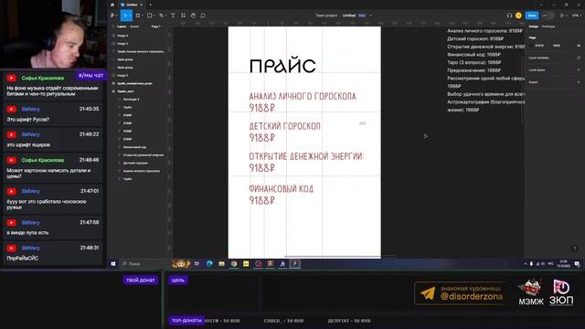The width and height of the screenshot is (585, 329).
Task: Open Microsoft Edge from the taskbar
Action: (209, 264)
